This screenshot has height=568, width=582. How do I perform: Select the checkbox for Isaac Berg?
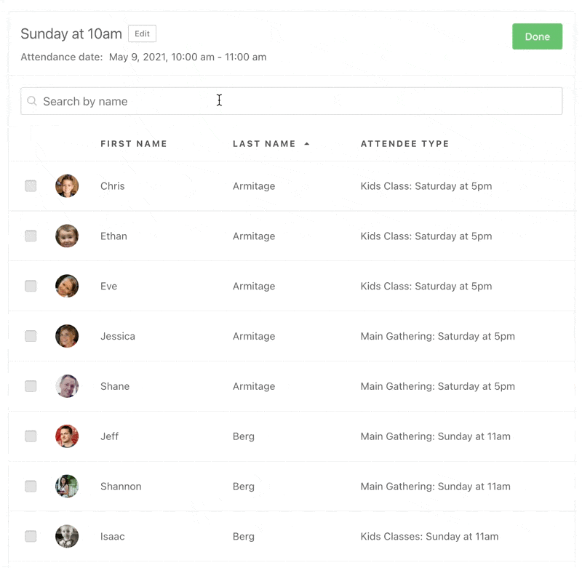click(31, 537)
